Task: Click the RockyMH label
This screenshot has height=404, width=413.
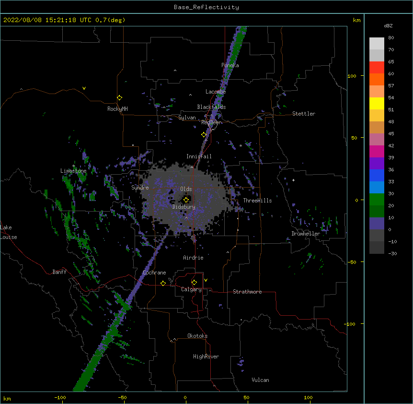Action: click(x=117, y=109)
